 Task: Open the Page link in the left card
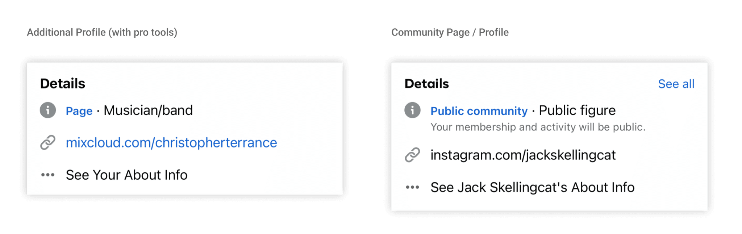[79, 111]
